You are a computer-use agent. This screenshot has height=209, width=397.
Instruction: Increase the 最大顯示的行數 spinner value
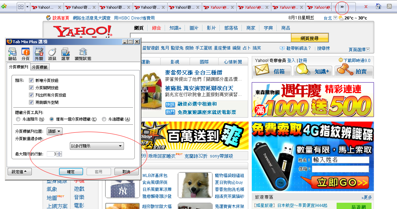coord(59,153)
